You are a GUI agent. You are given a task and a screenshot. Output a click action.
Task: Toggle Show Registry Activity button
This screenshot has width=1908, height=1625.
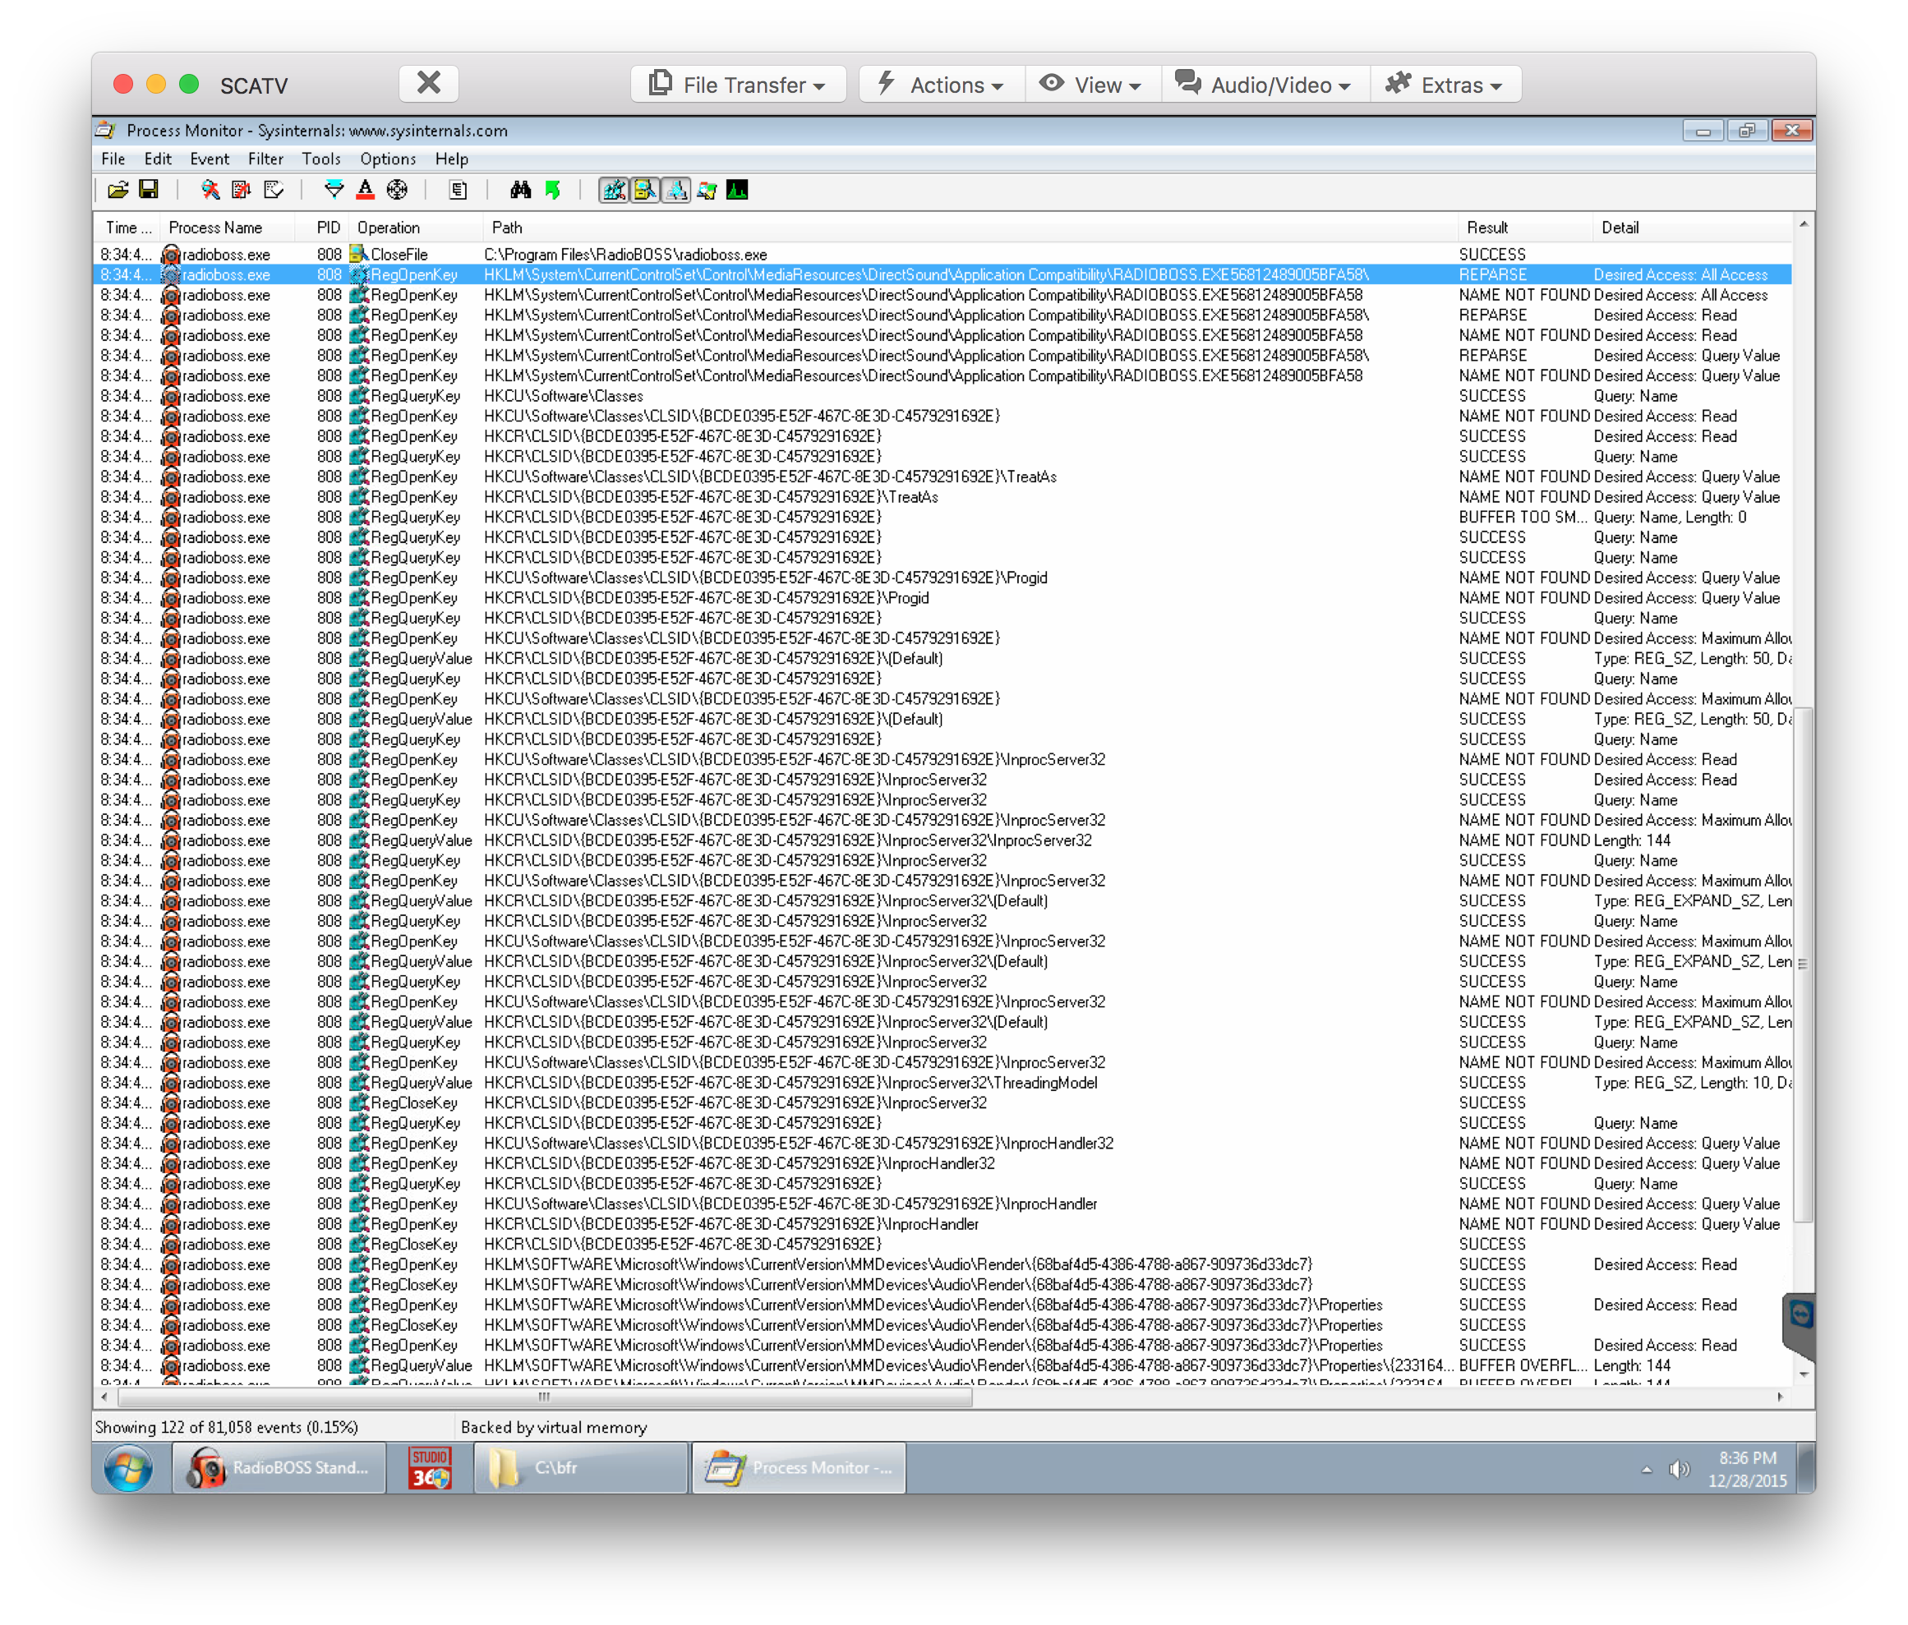click(614, 191)
